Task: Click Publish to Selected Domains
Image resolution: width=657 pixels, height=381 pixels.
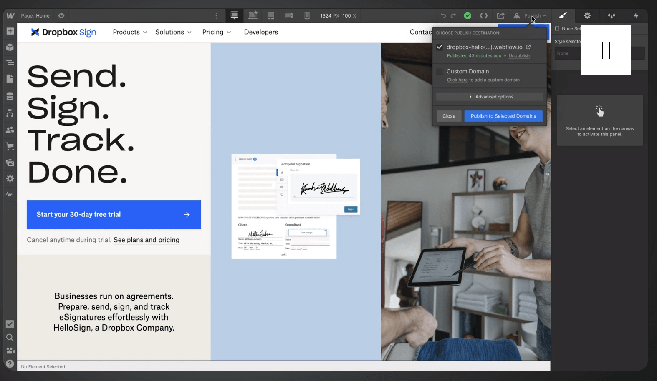Action: (503, 116)
